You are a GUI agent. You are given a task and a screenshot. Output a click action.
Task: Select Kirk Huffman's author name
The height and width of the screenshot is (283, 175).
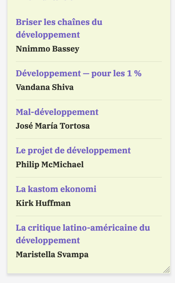(43, 203)
